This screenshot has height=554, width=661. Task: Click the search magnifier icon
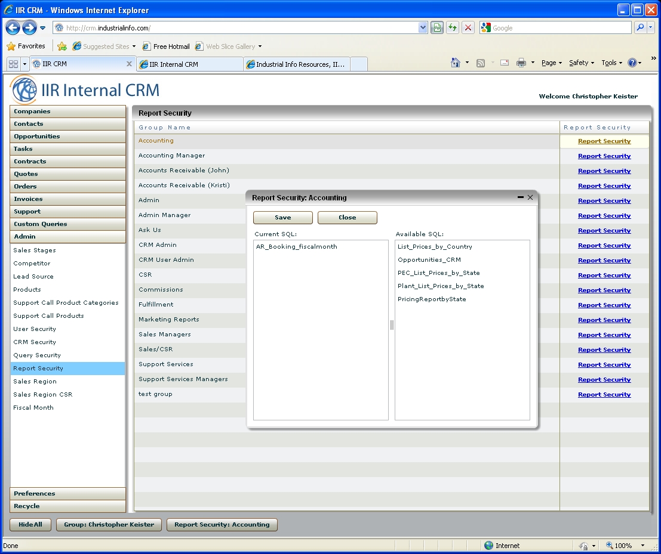coord(640,27)
